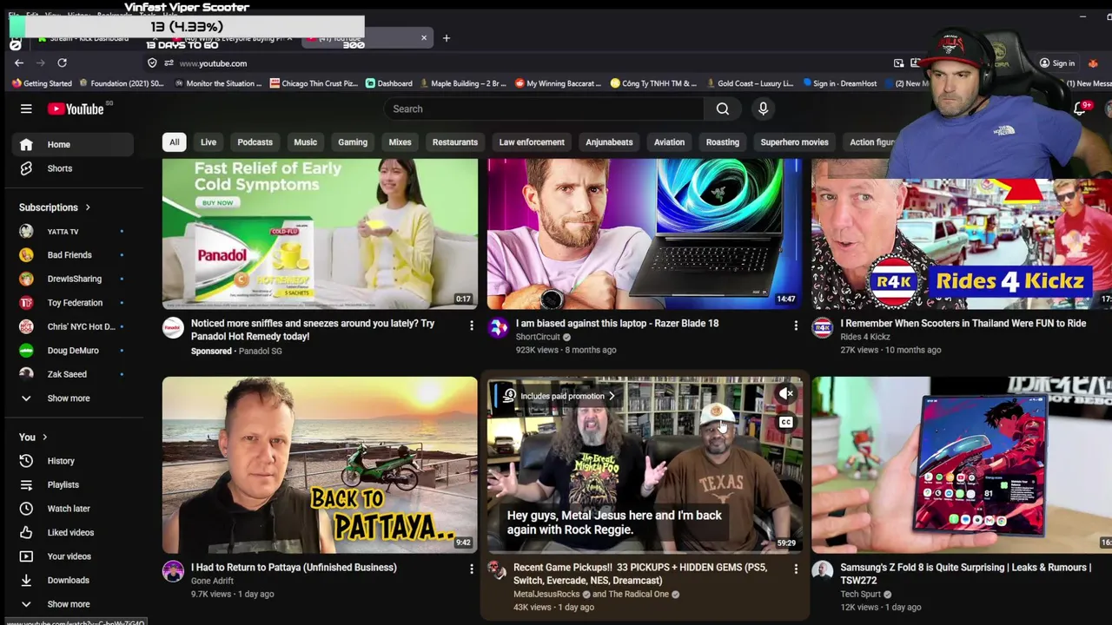Go back with browser back arrow
This screenshot has width=1112, height=625.
click(19, 62)
